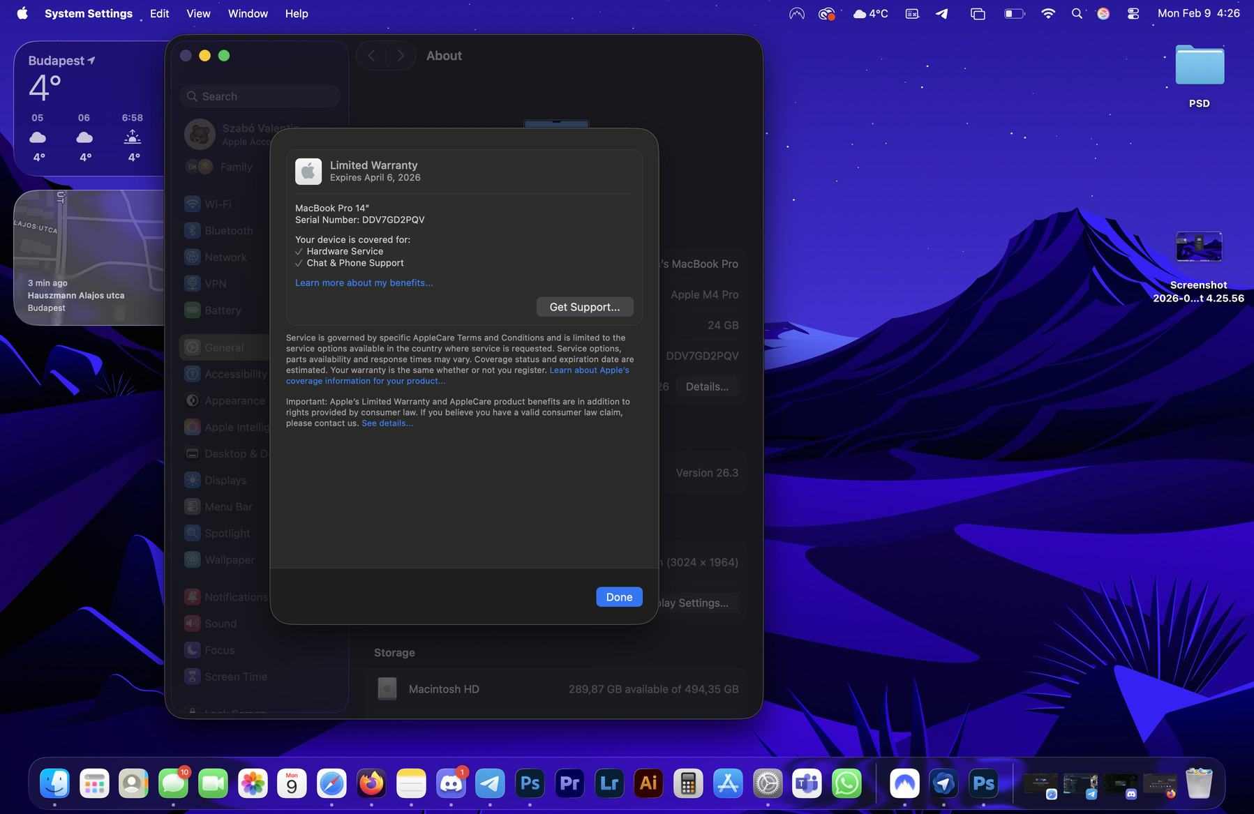The width and height of the screenshot is (1254, 814).
Task: Click the battery status icon
Action: 1014,13
